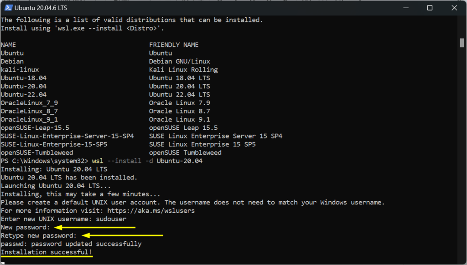Click the Debian GNU/Linux friendly name
This screenshot has height=265, width=467.
179,61
